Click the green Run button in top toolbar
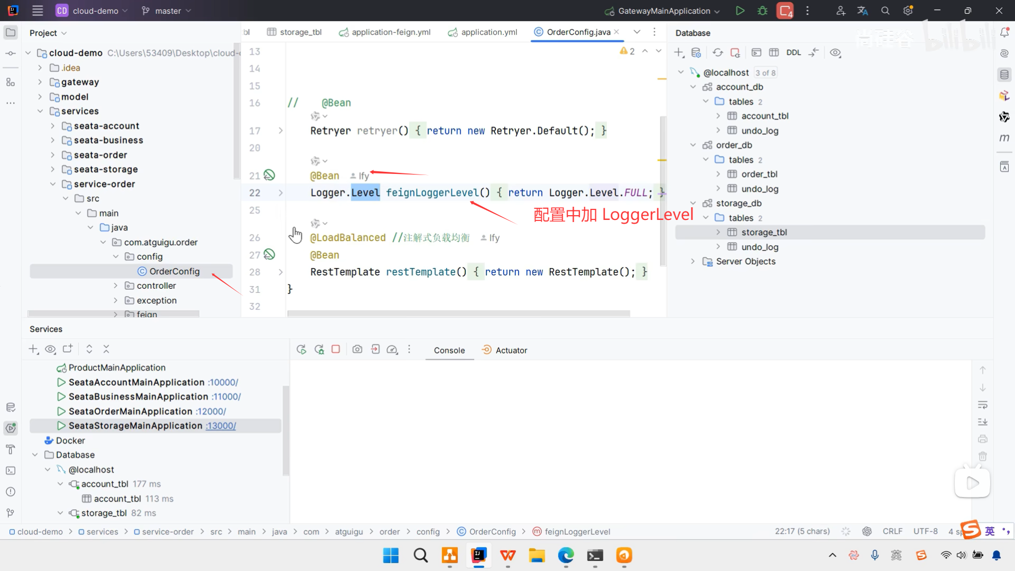 (x=740, y=11)
